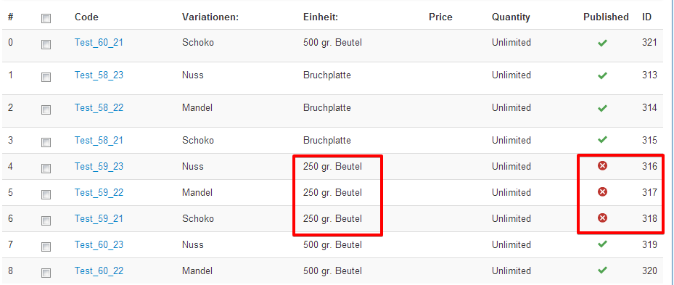Viewport: 674px width, 285px height.
Task: Tick the select-all checkbox in header
Action: pyautogui.click(x=46, y=18)
